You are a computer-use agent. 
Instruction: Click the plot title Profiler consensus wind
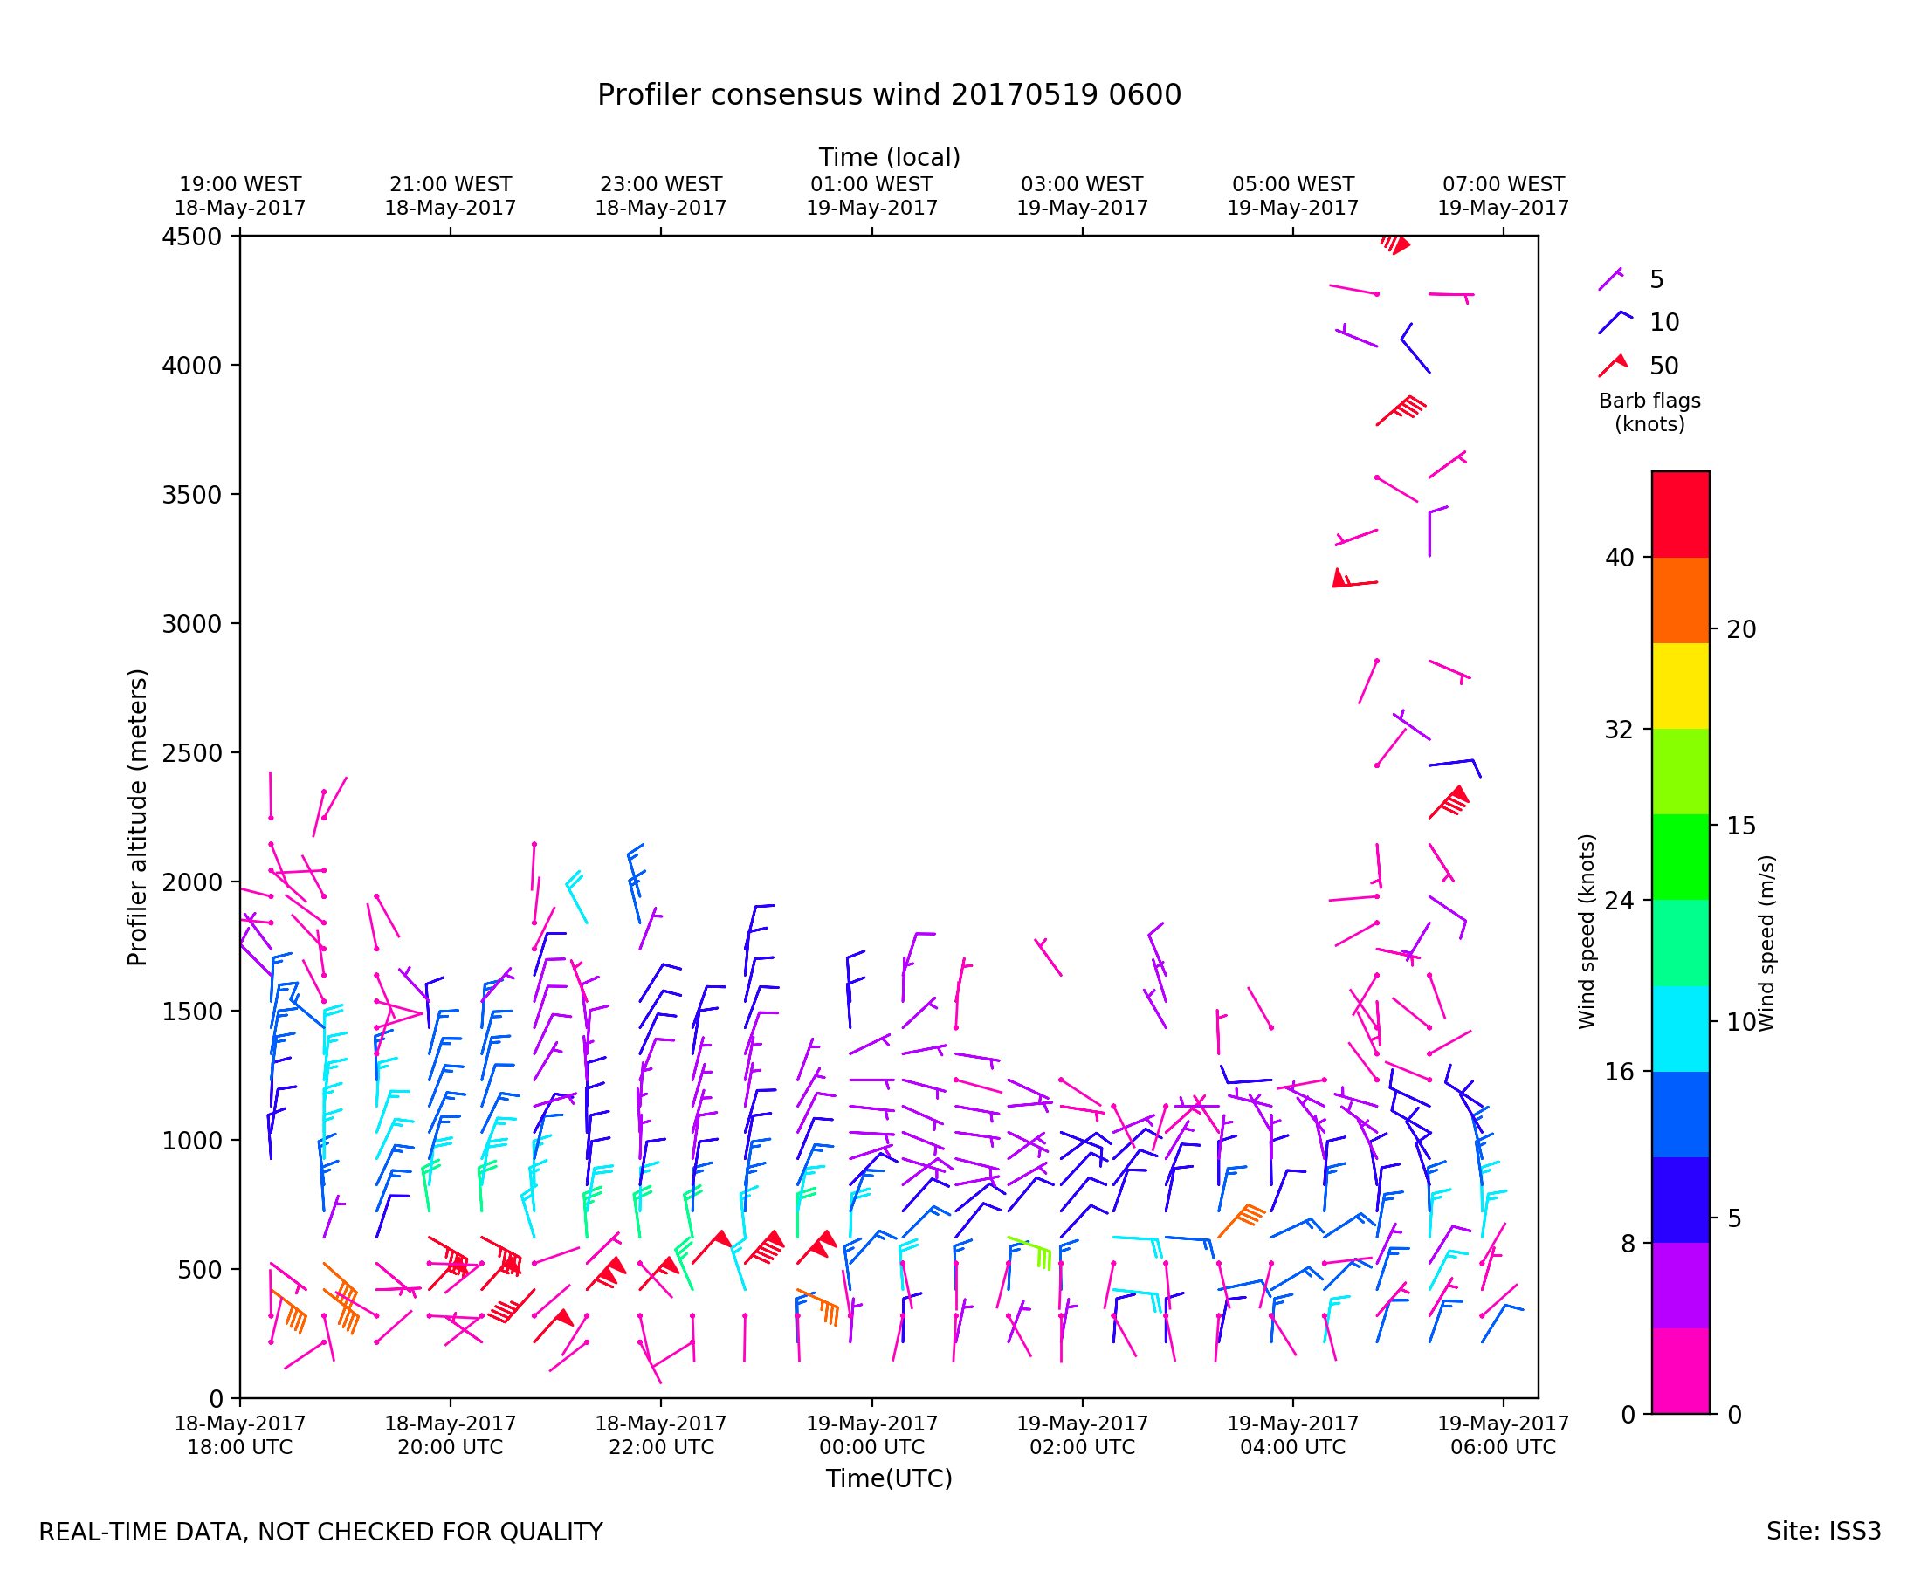(889, 95)
